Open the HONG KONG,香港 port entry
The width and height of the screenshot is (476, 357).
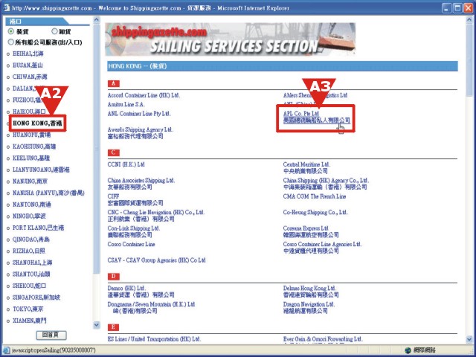tap(37, 123)
